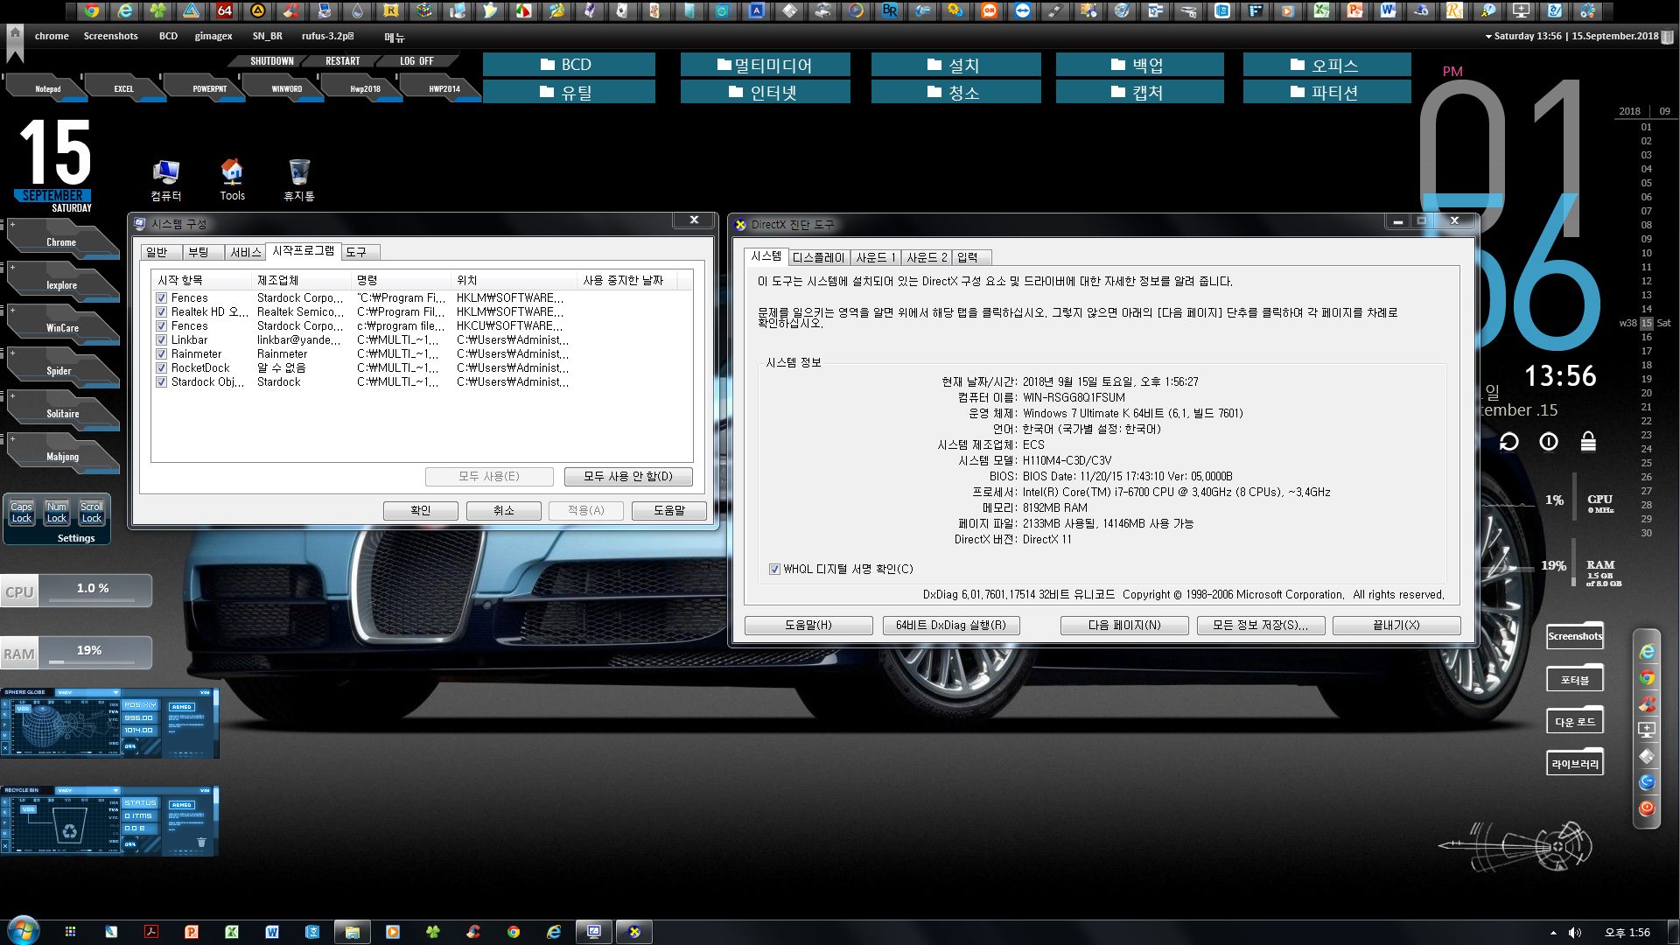Expand plus on Spider launcher tile
1680x945 pixels.
(x=12, y=353)
